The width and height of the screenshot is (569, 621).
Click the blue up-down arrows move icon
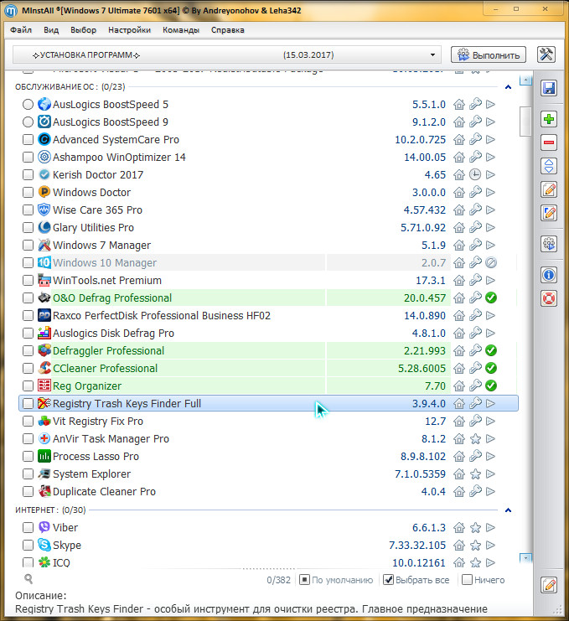click(x=548, y=166)
